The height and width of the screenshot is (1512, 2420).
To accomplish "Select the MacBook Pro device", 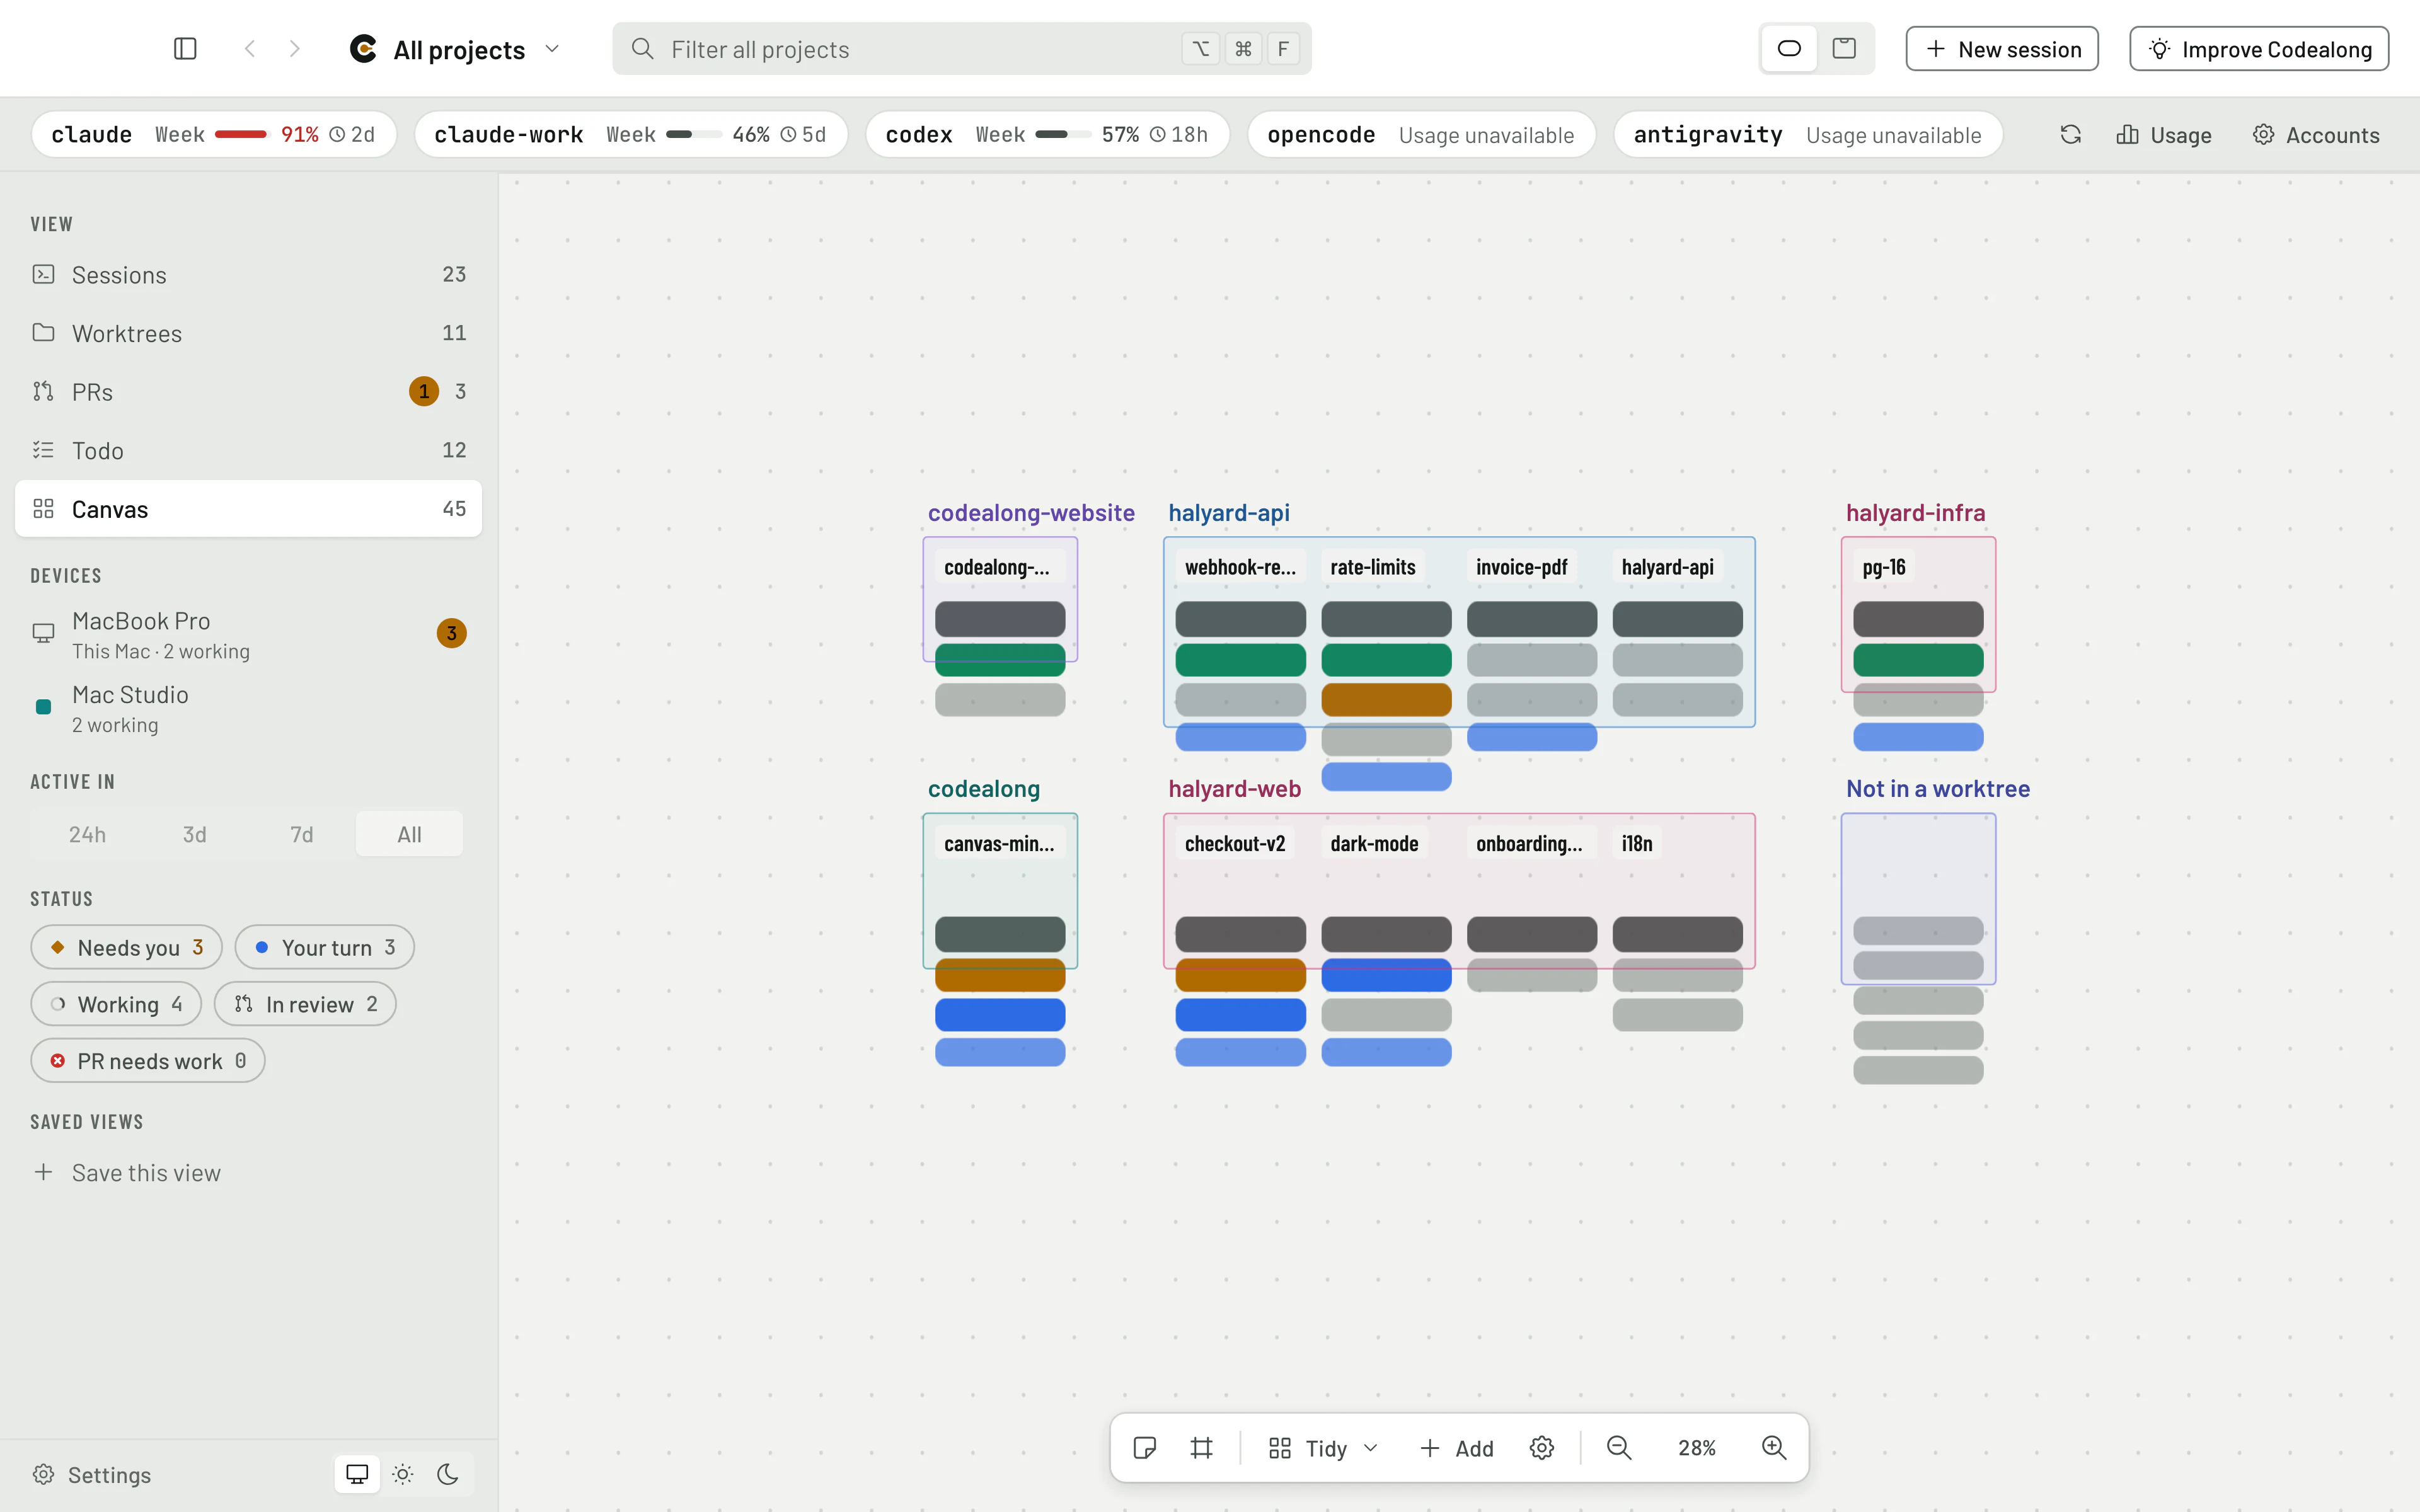I will (x=248, y=635).
